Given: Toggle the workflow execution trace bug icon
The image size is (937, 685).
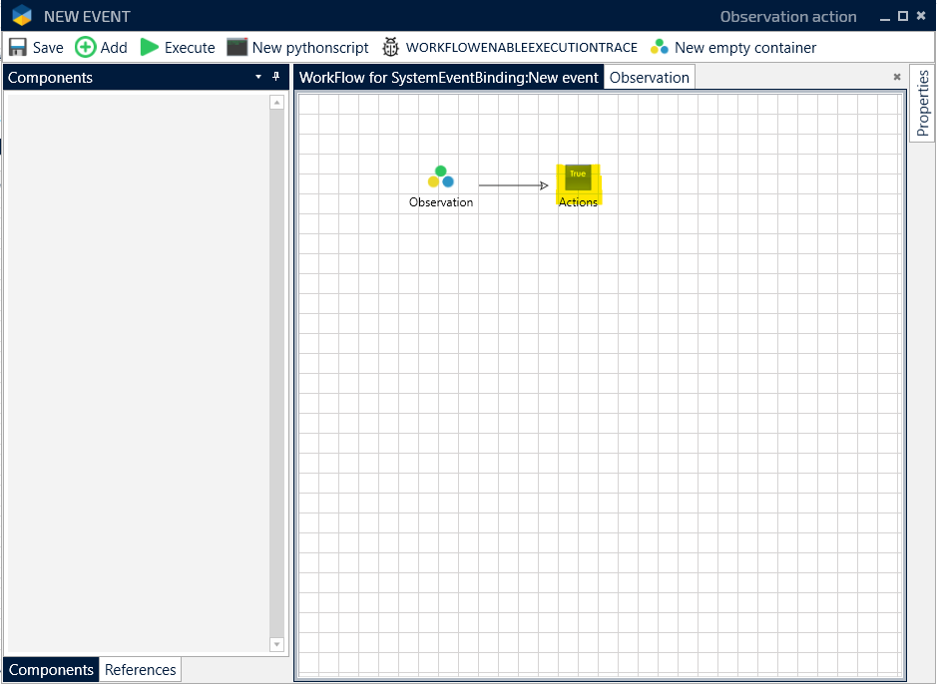Looking at the screenshot, I should click(391, 47).
